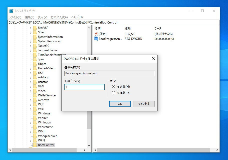This screenshot has height=160, width=228.
Task: Click the 名前 column header
Action: 108,28
